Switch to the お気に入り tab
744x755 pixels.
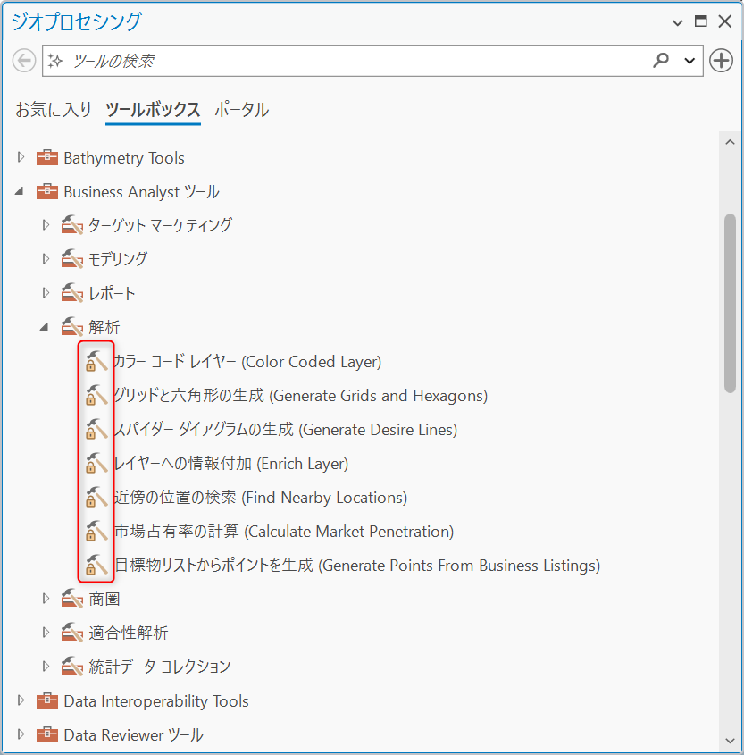[54, 110]
